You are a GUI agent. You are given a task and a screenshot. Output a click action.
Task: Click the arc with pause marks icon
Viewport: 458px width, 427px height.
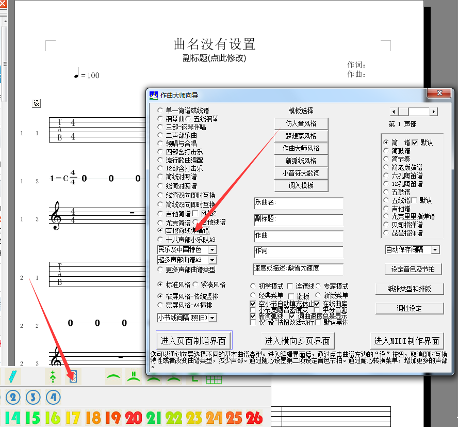(134, 377)
